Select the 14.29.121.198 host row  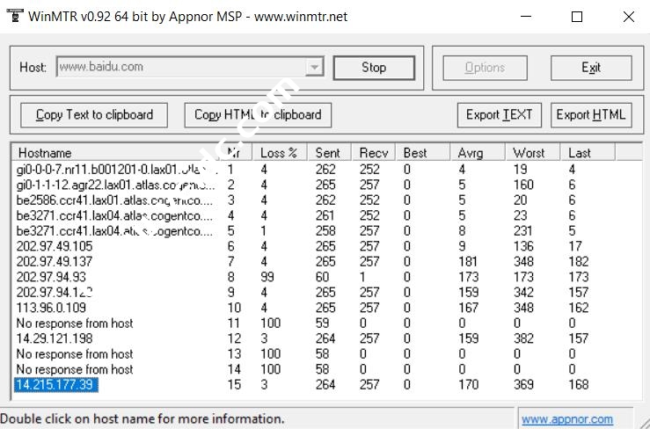click(55, 338)
